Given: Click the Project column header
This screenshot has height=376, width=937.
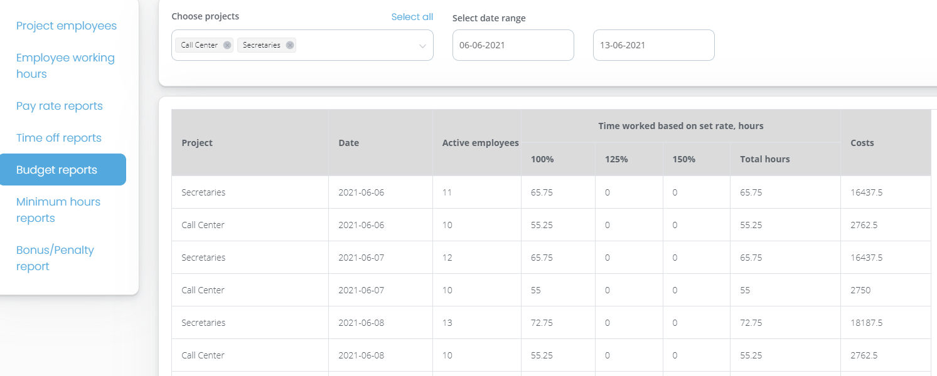Looking at the screenshot, I should coord(250,143).
